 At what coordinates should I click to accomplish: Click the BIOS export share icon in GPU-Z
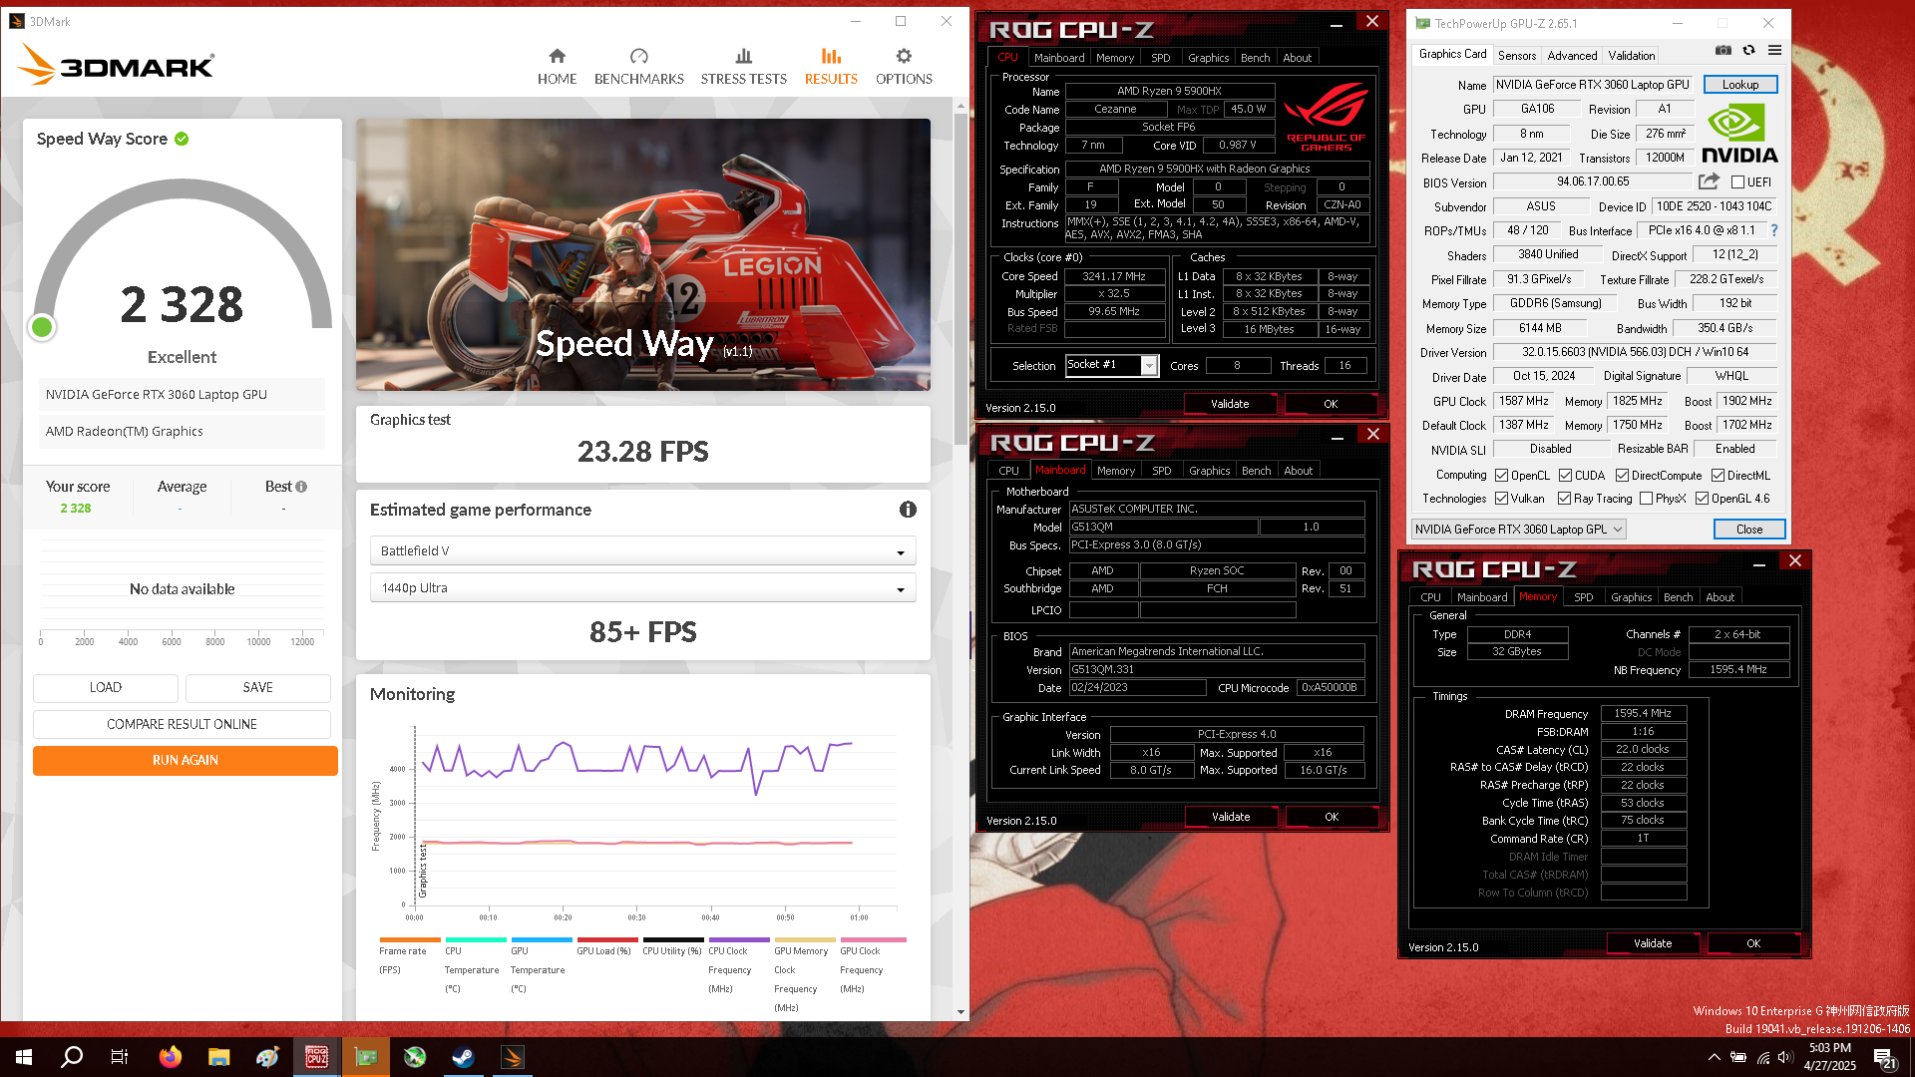pos(1709,181)
